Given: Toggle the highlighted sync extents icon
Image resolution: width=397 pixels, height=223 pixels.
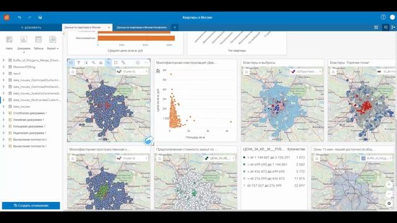Looking at the screenshot, I should point(108,63).
